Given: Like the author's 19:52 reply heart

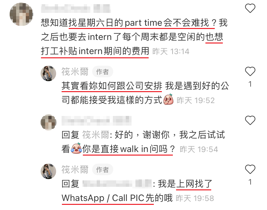Looking at the screenshot, I should (x=250, y=71).
